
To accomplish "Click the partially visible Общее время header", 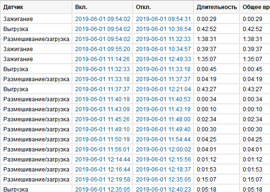I will (255, 7).
